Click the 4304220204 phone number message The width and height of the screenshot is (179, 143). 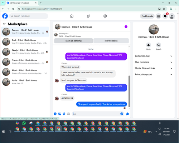[x=67, y=98]
